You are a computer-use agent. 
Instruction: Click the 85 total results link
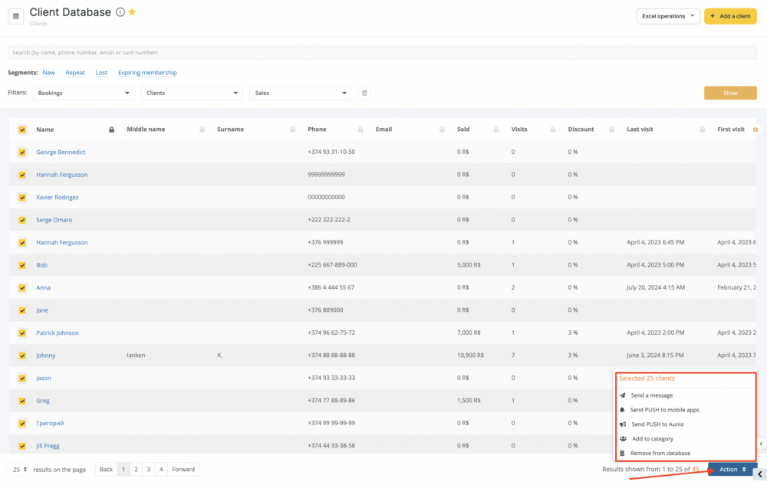pyautogui.click(x=695, y=470)
